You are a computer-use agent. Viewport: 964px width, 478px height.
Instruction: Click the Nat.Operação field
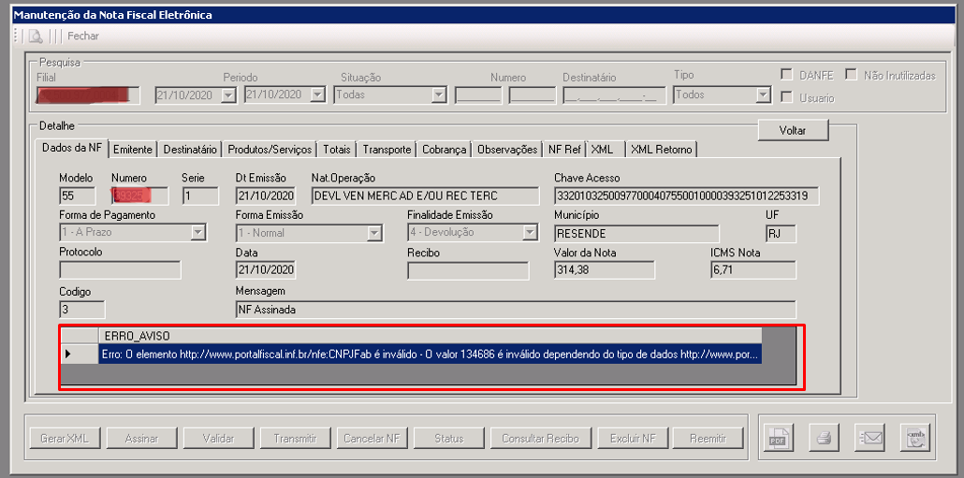click(x=426, y=196)
